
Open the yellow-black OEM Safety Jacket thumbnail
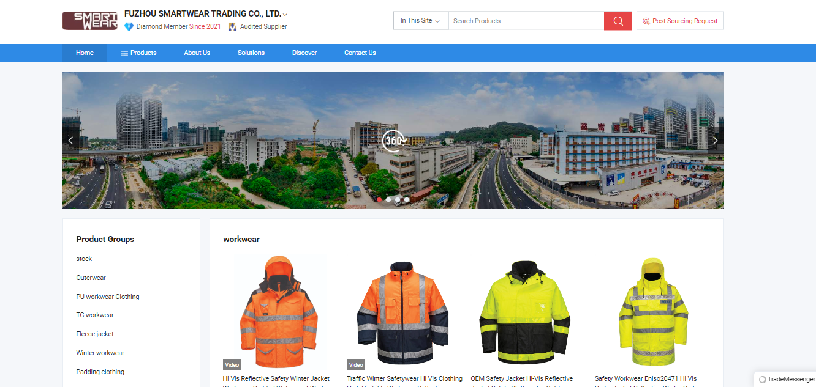pyautogui.click(x=524, y=312)
